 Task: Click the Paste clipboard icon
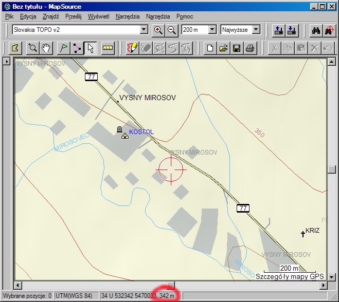(x=301, y=48)
